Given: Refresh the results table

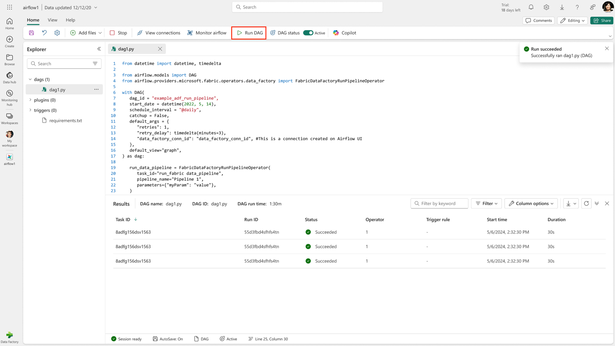Looking at the screenshot, I should coord(586,203).
